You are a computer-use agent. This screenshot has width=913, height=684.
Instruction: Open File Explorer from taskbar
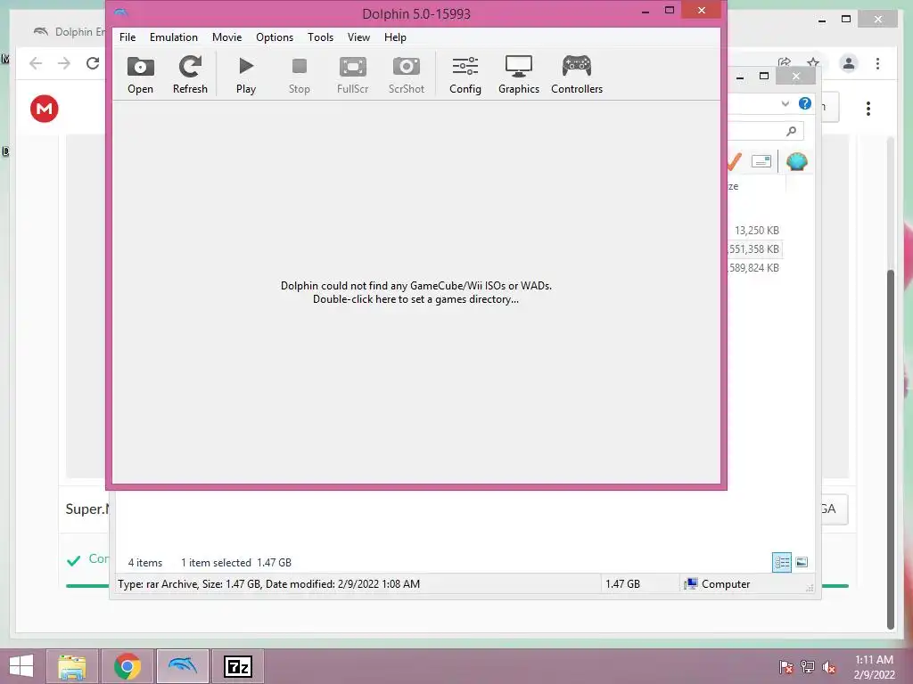pos(72,666)
